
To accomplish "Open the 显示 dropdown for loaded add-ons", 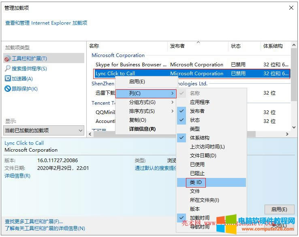I will 43,130.
